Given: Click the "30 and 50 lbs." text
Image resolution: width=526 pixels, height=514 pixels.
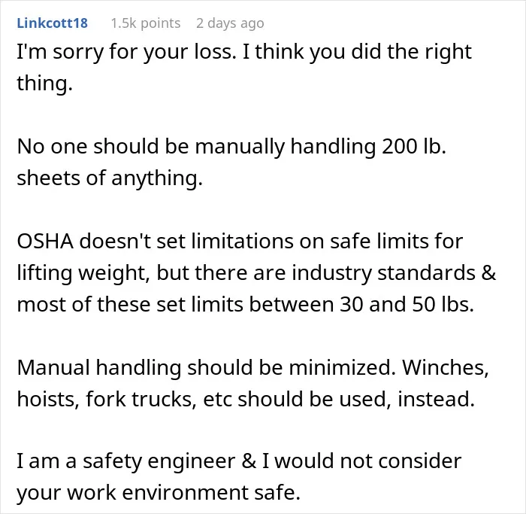Looking at the screenshot, I should [407, 304].
